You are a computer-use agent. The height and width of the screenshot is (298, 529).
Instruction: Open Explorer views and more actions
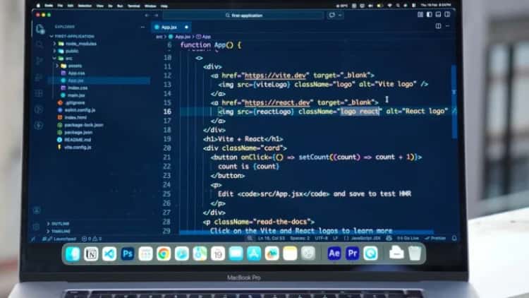coord(142,27)
